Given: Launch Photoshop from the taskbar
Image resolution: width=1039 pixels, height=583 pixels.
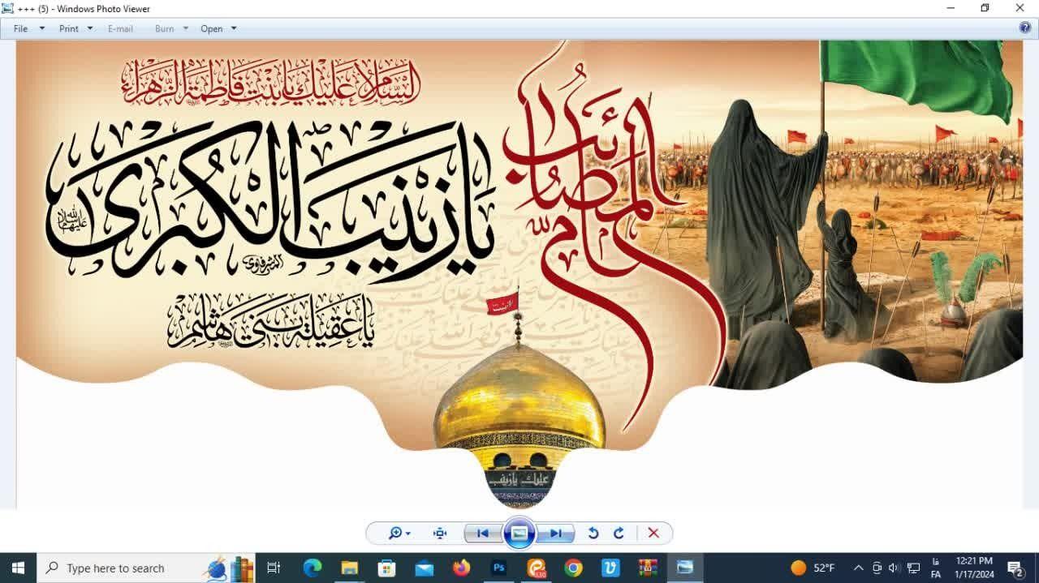Looking at the screenshot, I should tap(499, 568).
